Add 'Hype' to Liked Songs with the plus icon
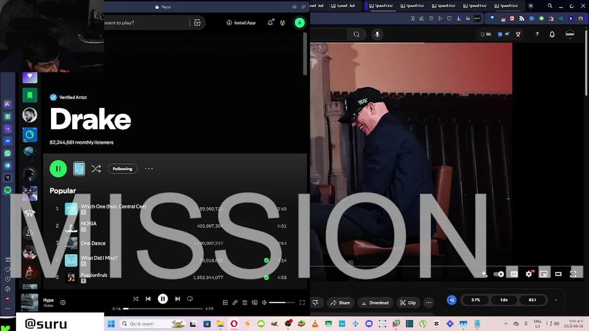Screen dimensions: 589x331 click(63, 302)
